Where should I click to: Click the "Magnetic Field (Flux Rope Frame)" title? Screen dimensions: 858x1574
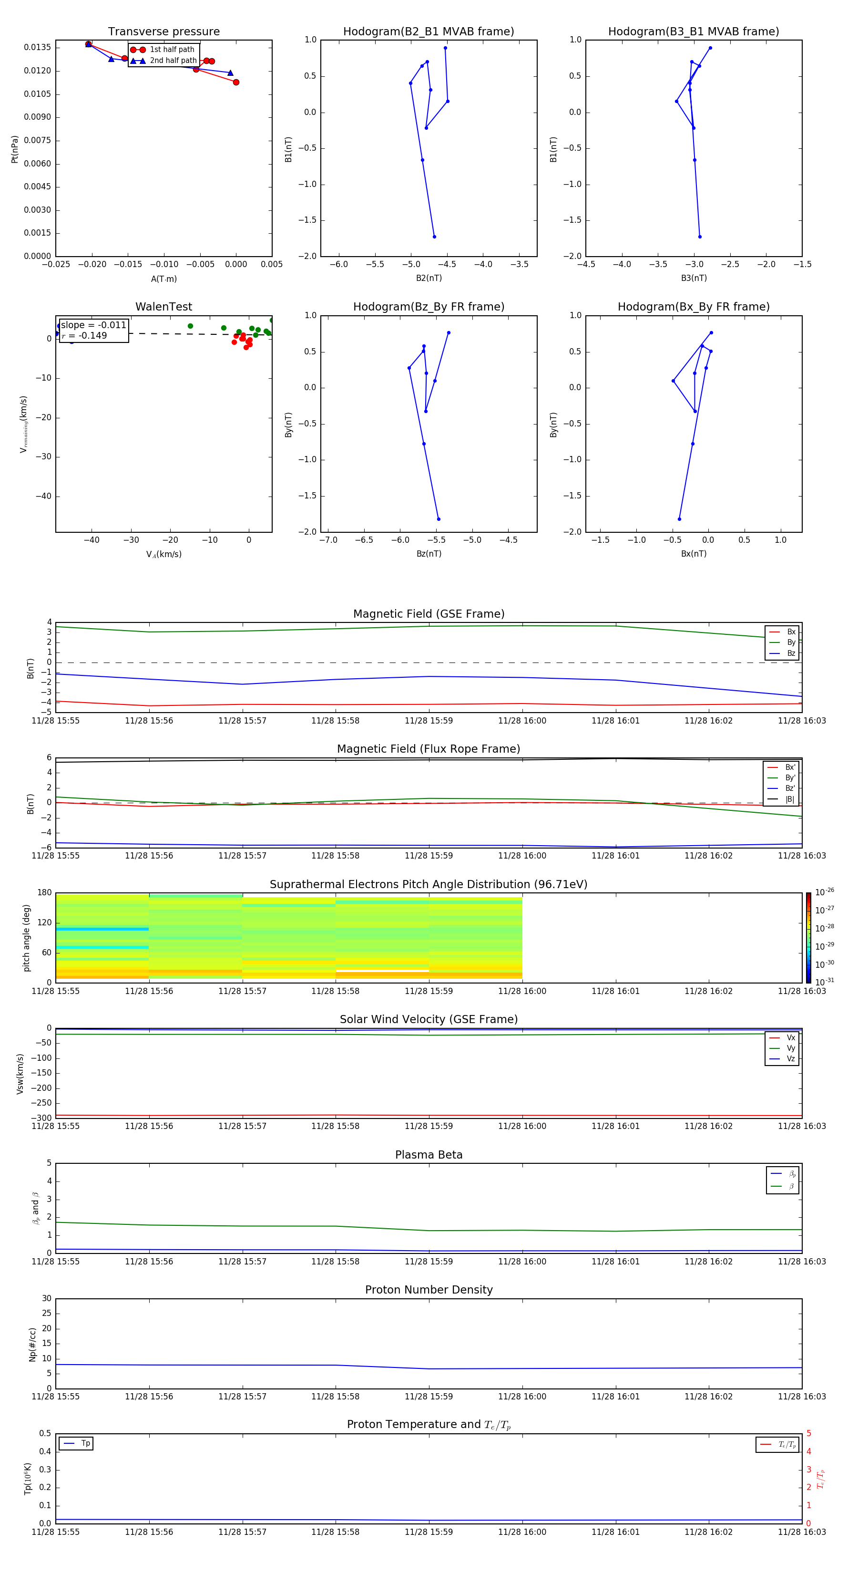click(x=429, y=749)
